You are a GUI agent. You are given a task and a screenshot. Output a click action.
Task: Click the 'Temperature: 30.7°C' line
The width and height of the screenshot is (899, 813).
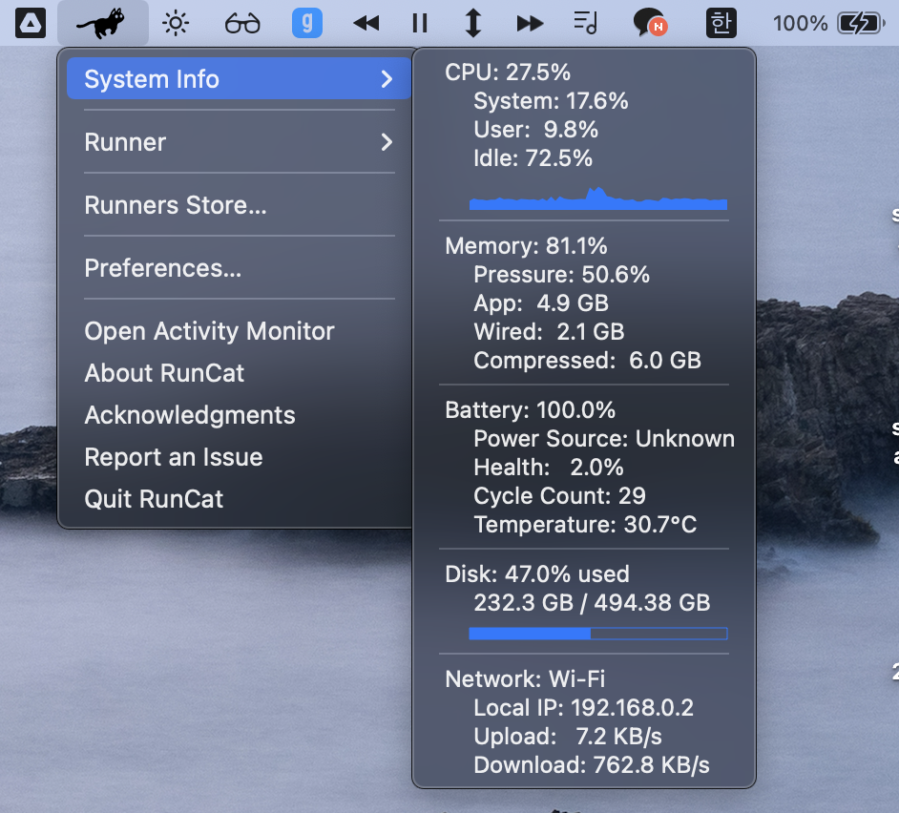click(585, 525)
